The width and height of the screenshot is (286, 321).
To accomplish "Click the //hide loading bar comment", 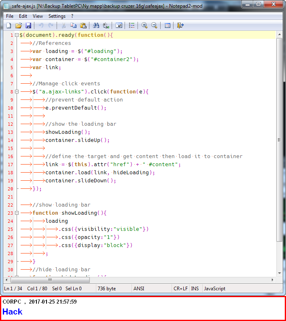I will pyautogui.click(x=61, y=270).
